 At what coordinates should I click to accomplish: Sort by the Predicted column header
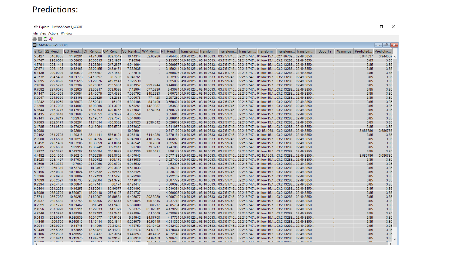[x=363, y=51]
